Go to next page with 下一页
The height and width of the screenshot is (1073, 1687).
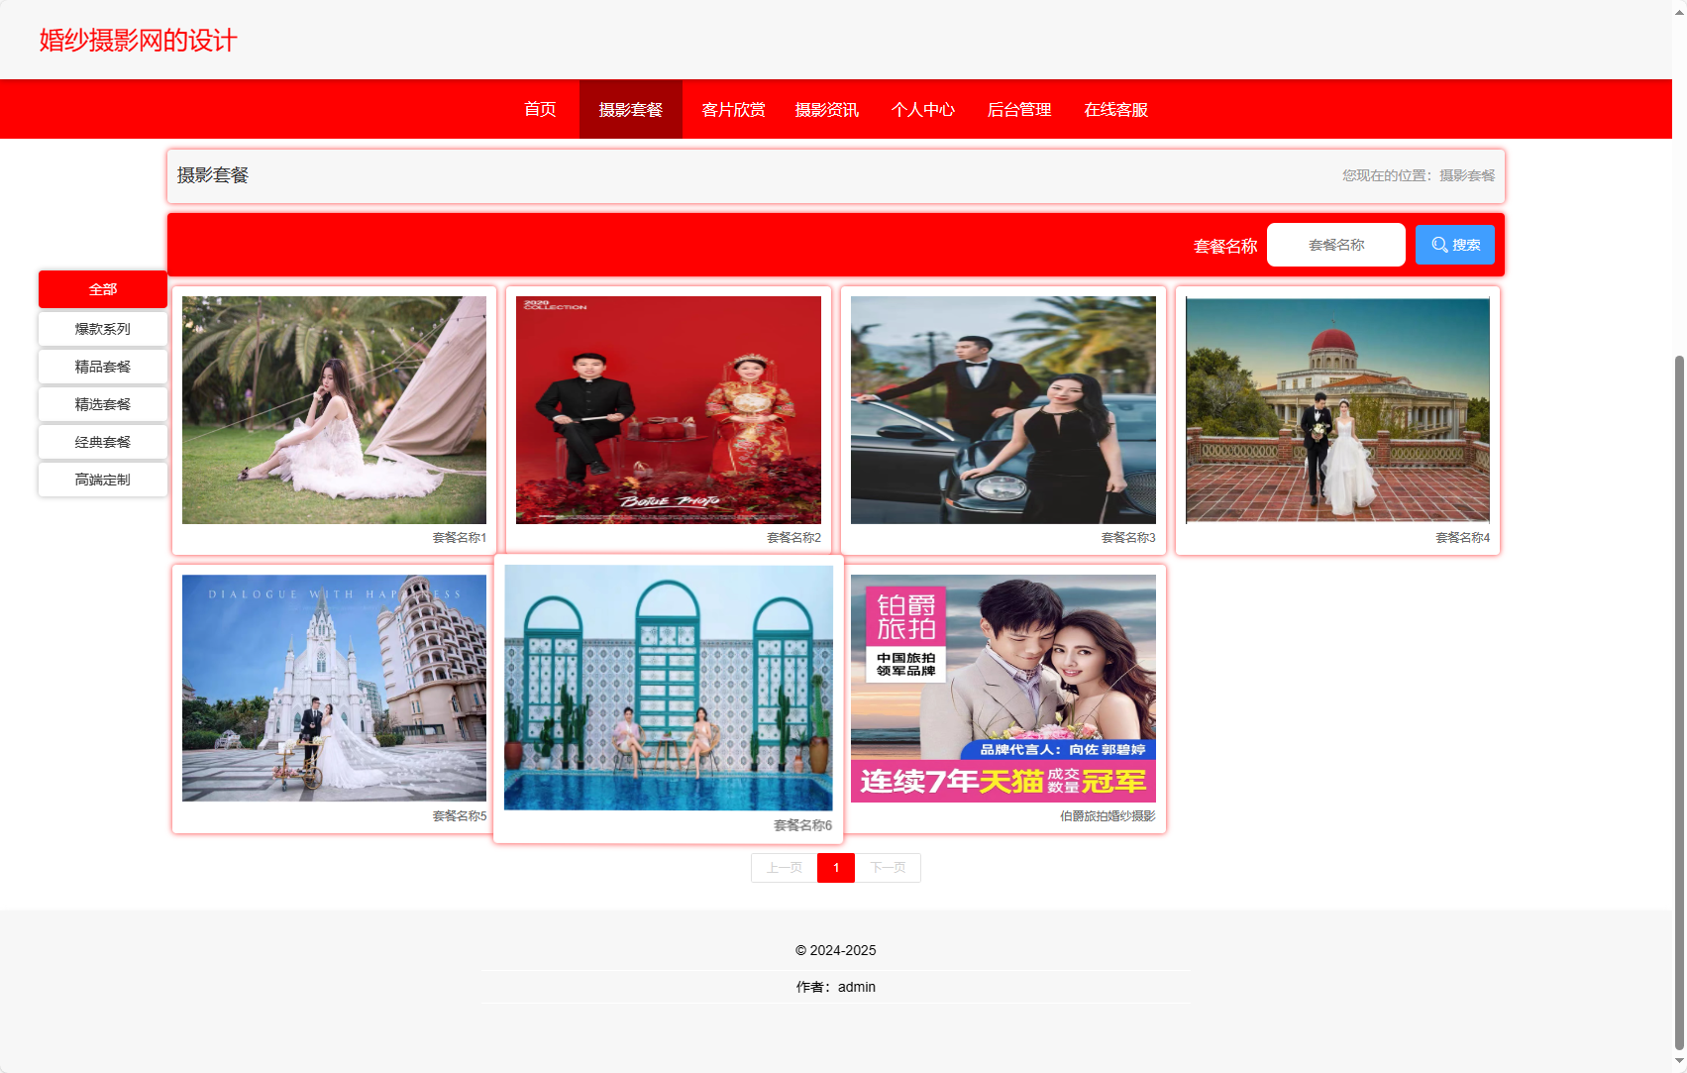(x=888, y=868)
